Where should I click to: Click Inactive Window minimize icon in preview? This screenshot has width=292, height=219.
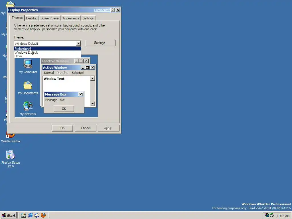pos(76,61)
